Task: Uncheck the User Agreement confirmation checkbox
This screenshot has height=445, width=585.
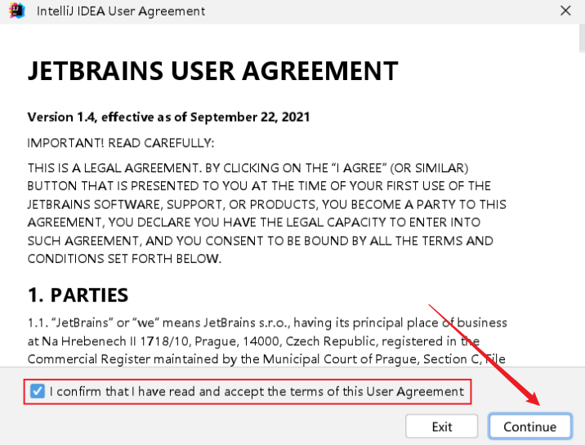Action: [38, 391]
